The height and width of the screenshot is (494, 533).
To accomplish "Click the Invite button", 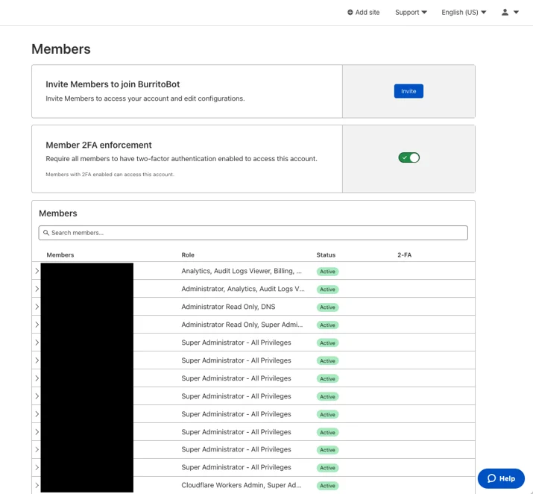I will tap(409, 91).
